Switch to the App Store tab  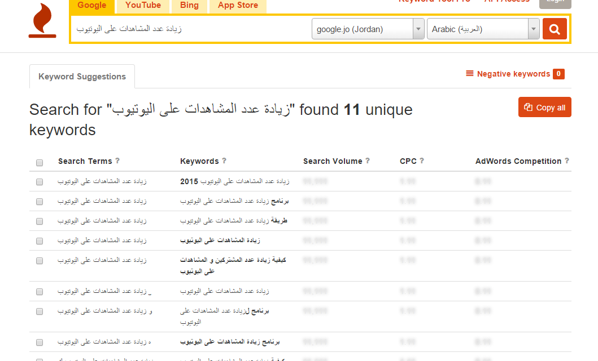(x=238, y=6)
